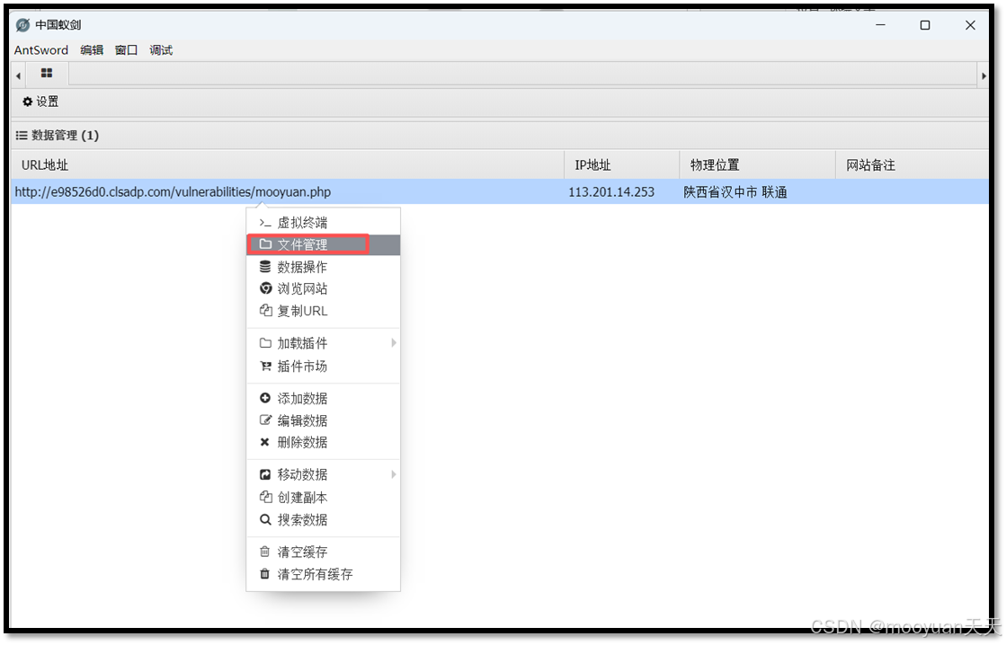The width and height of the screenshot is (1006, 645).
Task: Open the 调试 menu
Action: coord(161,50)
